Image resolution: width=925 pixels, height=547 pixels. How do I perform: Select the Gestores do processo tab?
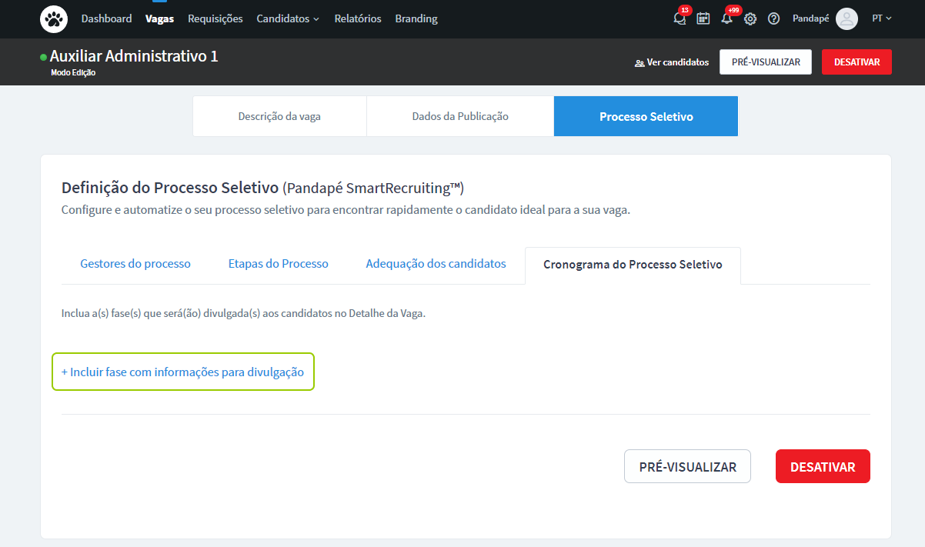(135, 264)
